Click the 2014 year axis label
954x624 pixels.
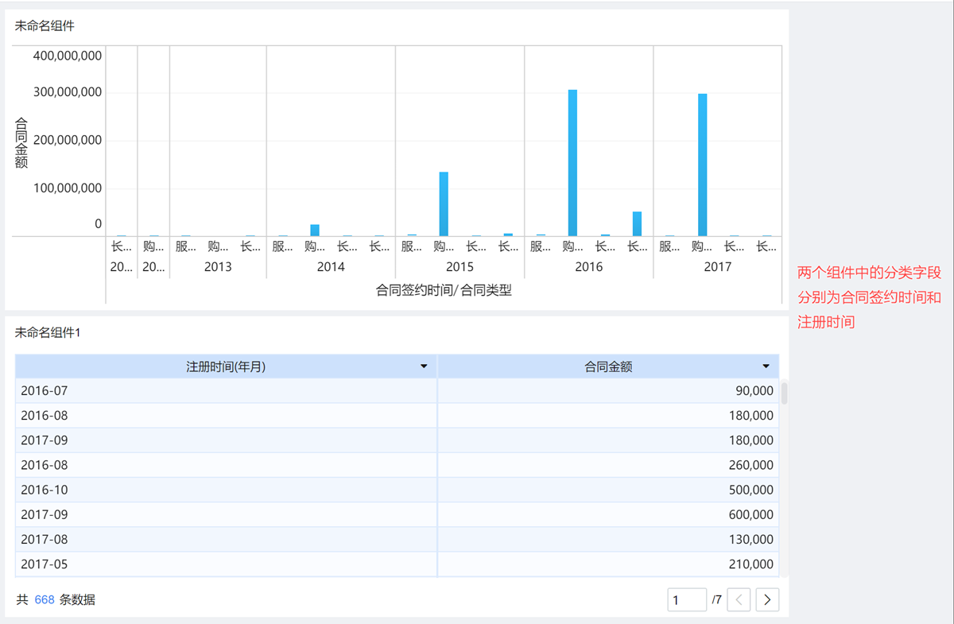[x=331, y=267]
